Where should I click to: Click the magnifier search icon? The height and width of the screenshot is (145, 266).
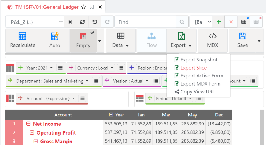click(x=182, y=22)
